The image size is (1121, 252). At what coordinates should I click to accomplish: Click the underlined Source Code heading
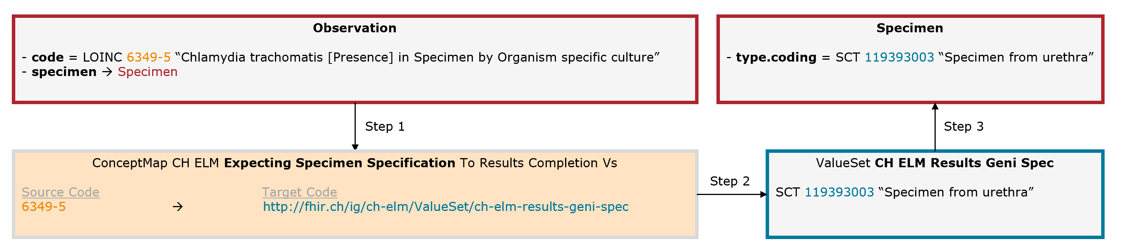(x=61, y=192)
